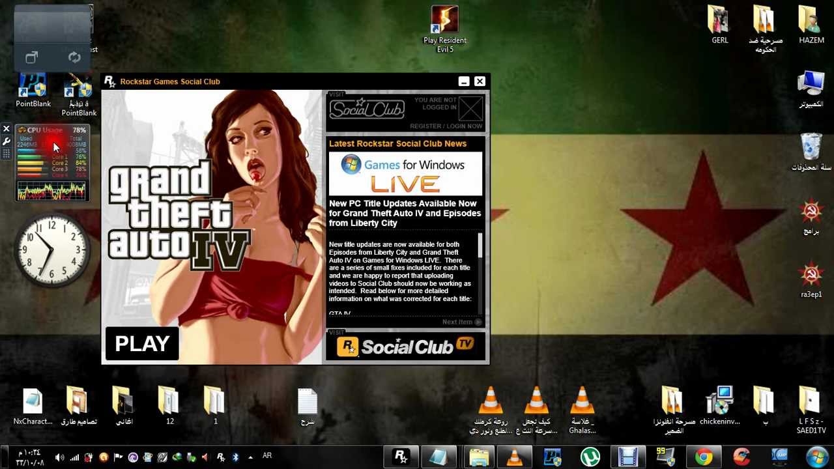
Task: Open the PointBlank taskbar icon
Action: (553, 457)
